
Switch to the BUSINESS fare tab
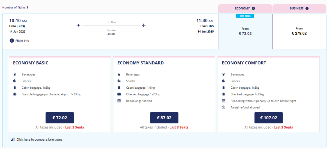[x=296, y=8]
